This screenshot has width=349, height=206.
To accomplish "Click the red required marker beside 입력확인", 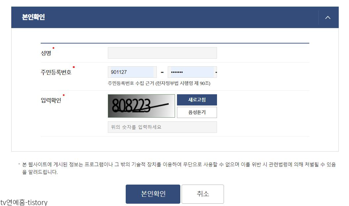I will pos(64,95).
